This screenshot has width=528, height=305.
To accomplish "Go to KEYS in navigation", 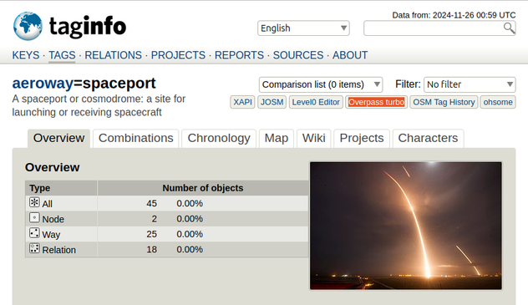I will click(26, 55).
